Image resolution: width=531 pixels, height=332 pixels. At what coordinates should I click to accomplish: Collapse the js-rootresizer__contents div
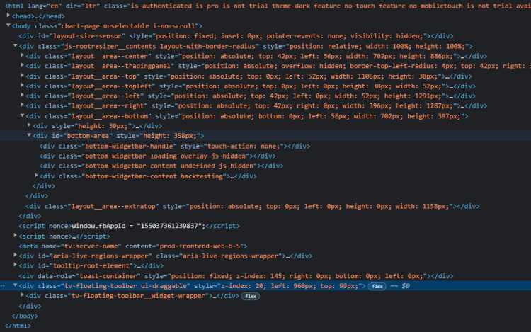pos(15,45)
